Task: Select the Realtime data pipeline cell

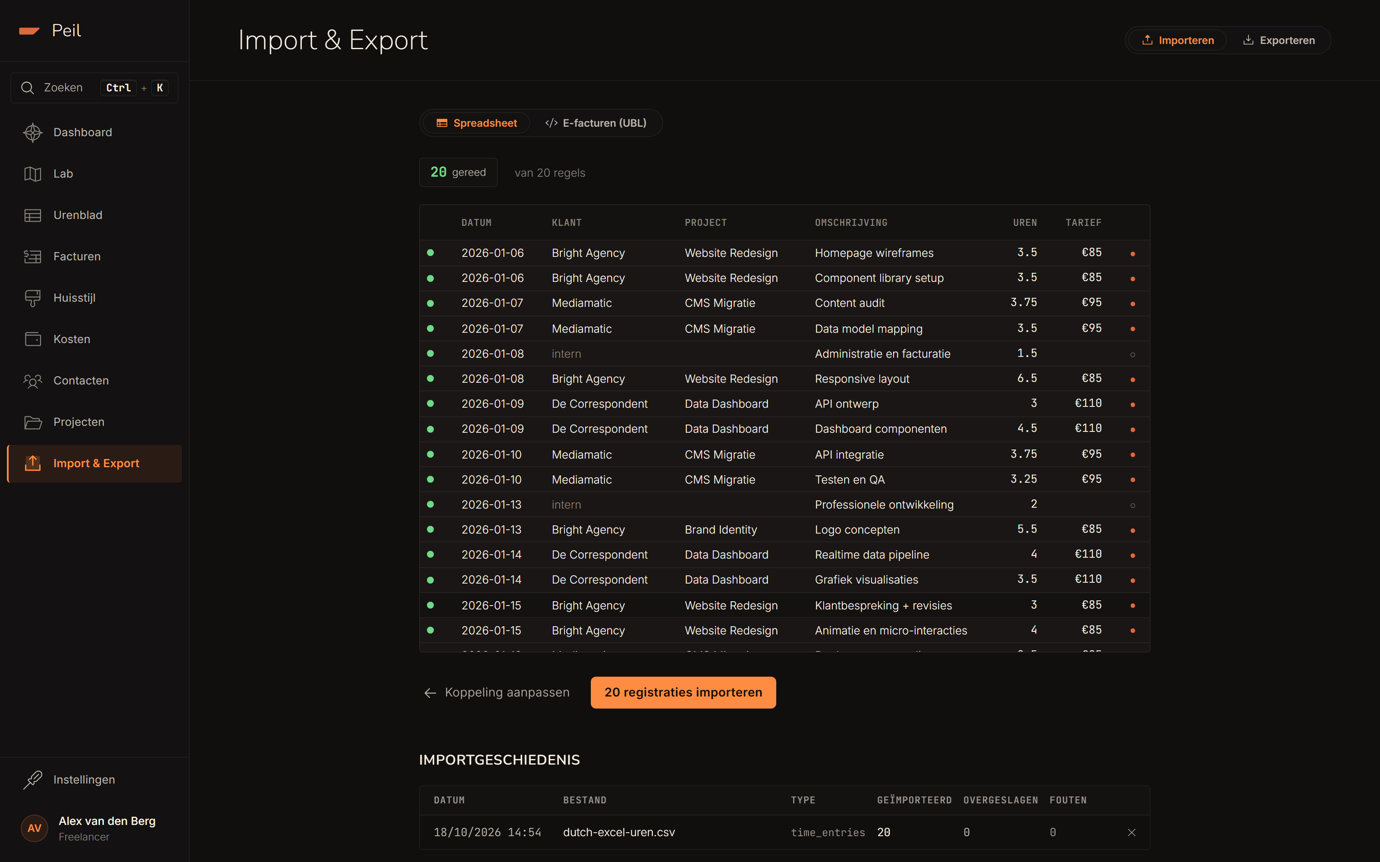Action: point(872,555)
